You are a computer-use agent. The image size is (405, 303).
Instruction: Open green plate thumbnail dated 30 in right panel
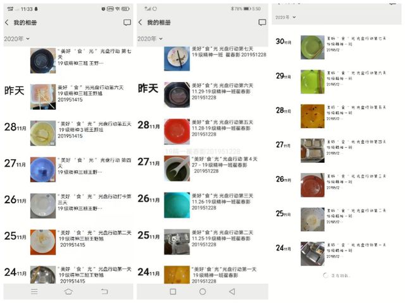312,45
